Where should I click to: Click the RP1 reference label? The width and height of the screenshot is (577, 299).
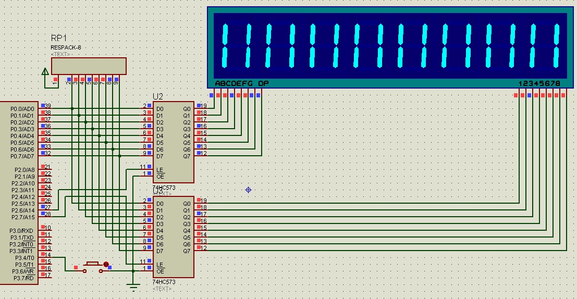tap(59, 38)
